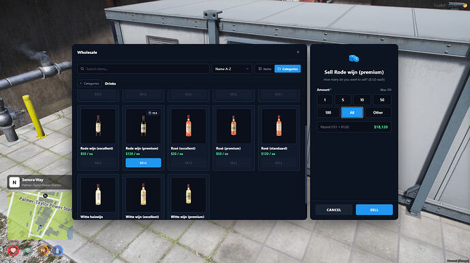The height and width of the screenshot is (263, 470).
Task: Click the orange hunger HUD icon
Action: [x=43, y=250]
